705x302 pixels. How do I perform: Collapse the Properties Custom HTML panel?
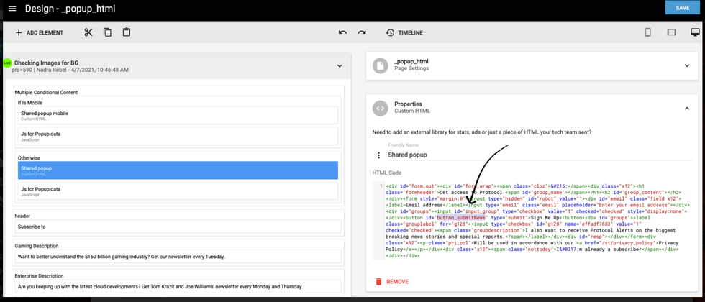click(686, 109)
